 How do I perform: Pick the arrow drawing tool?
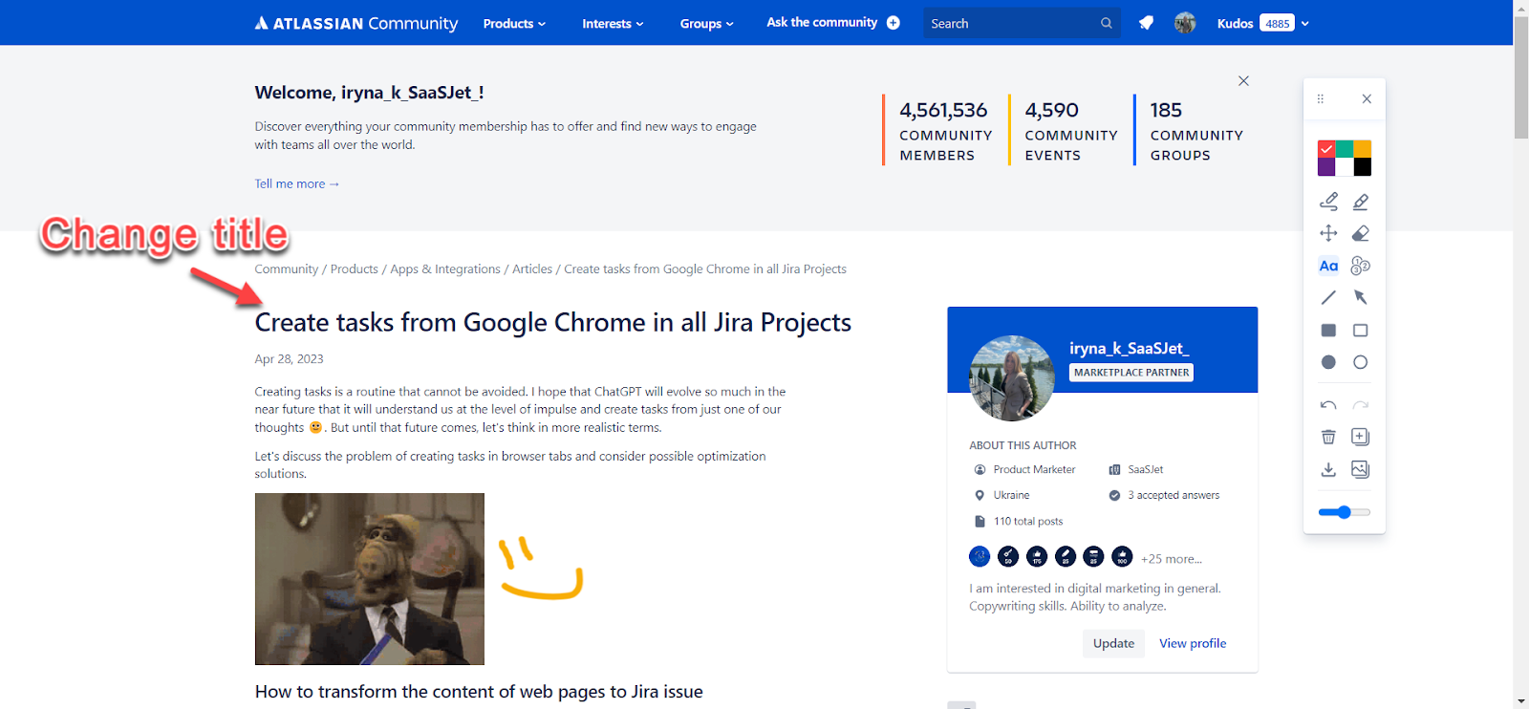pos(1361,297)
